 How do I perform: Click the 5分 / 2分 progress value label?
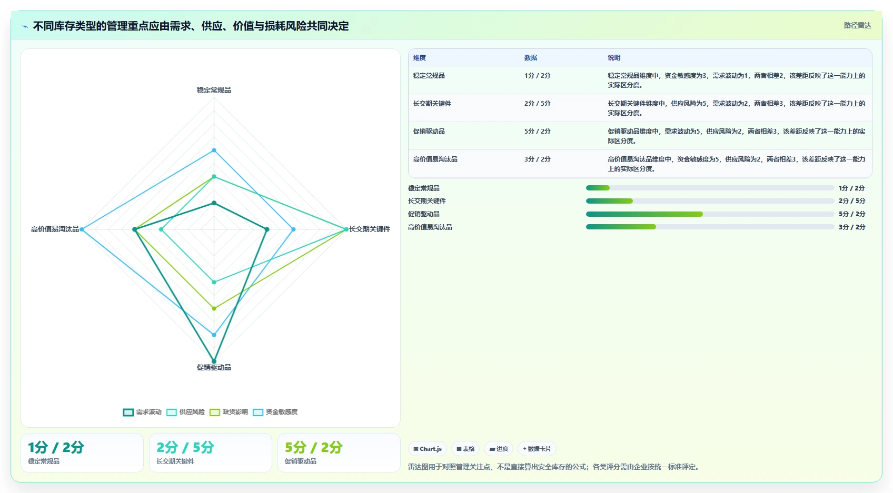[852, 214]
